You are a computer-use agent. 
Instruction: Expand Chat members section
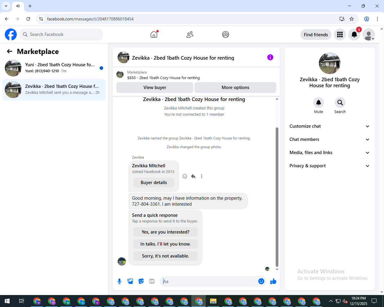(x=329, y=139)
